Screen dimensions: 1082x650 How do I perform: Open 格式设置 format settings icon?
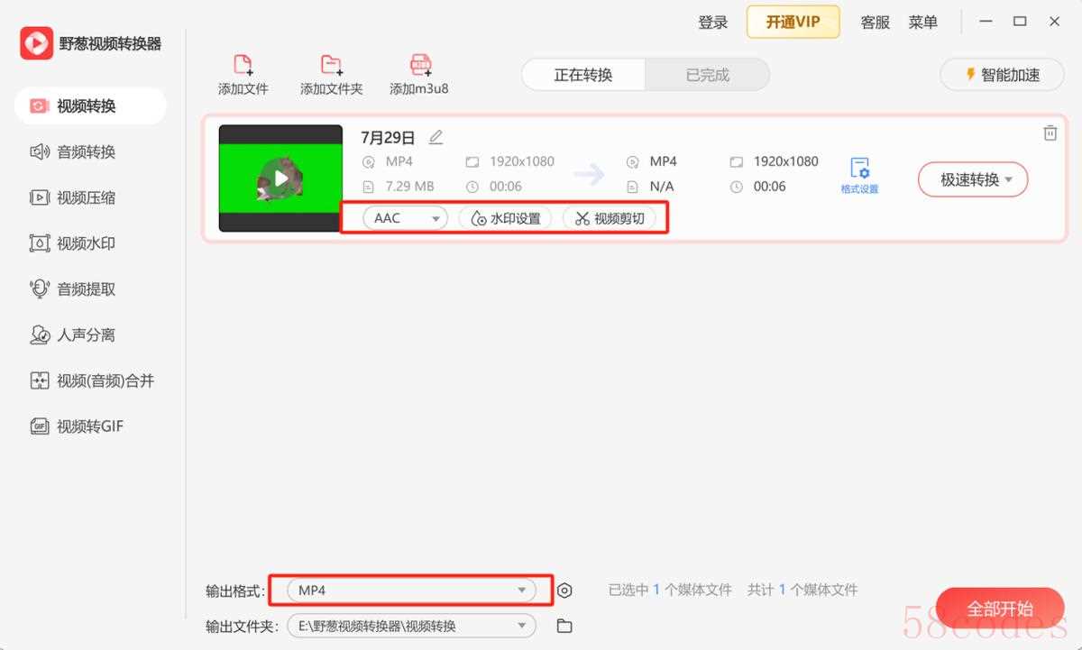click(x=859, y=175)
